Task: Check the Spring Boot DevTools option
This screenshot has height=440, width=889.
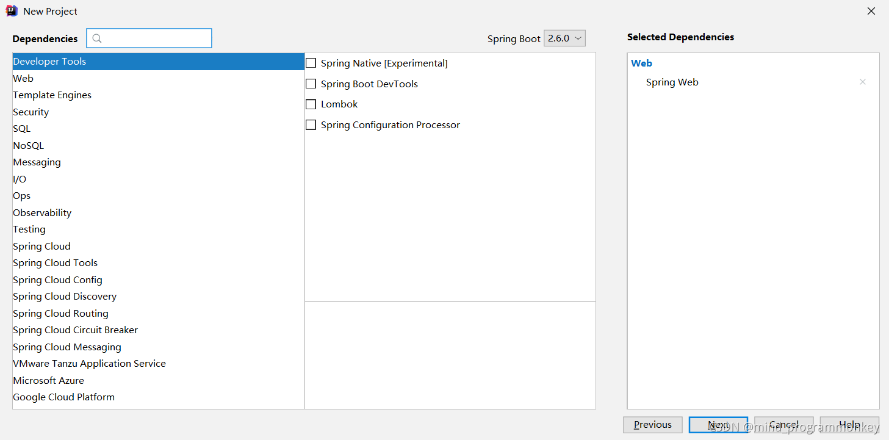Action: [311, 84]
